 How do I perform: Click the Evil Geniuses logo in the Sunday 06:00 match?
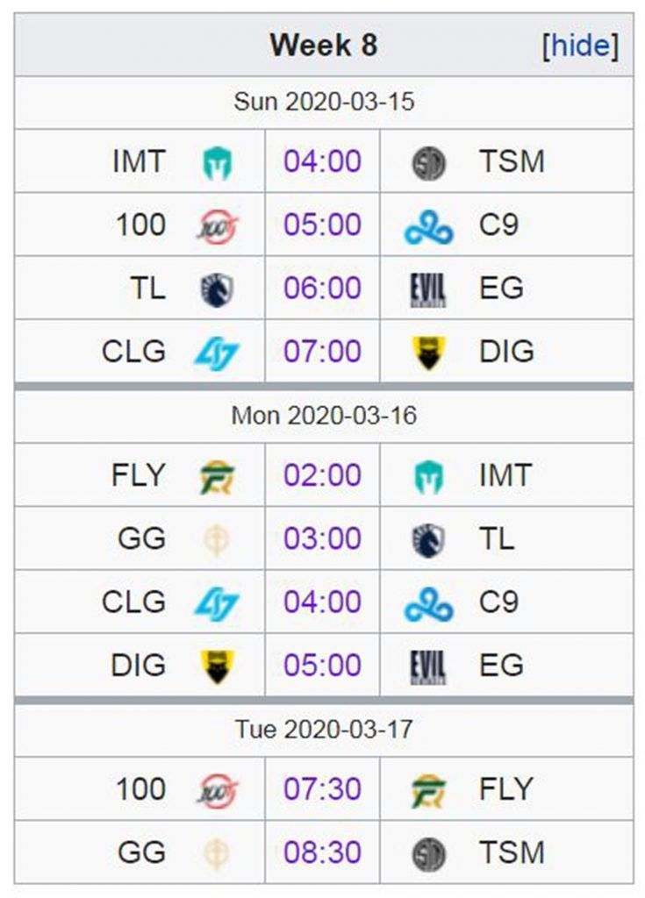(427, 289)
